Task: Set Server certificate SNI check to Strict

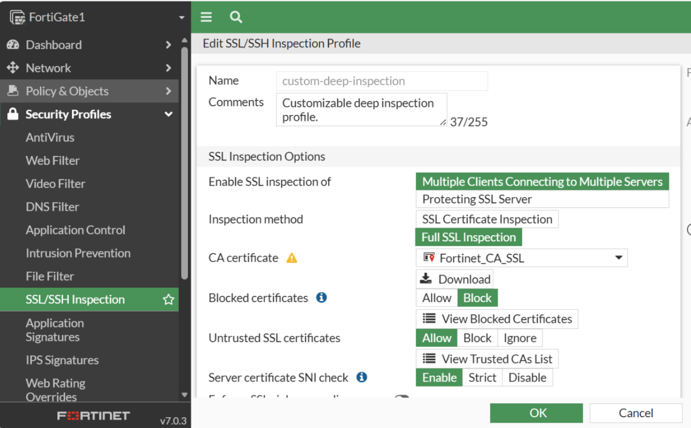Action: click(x=482, y=377)
